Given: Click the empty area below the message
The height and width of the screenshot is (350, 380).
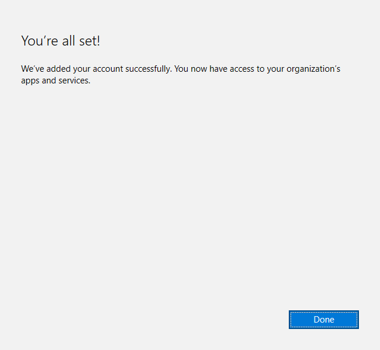Looking at the screenshot, I should (x=187, y=192).
